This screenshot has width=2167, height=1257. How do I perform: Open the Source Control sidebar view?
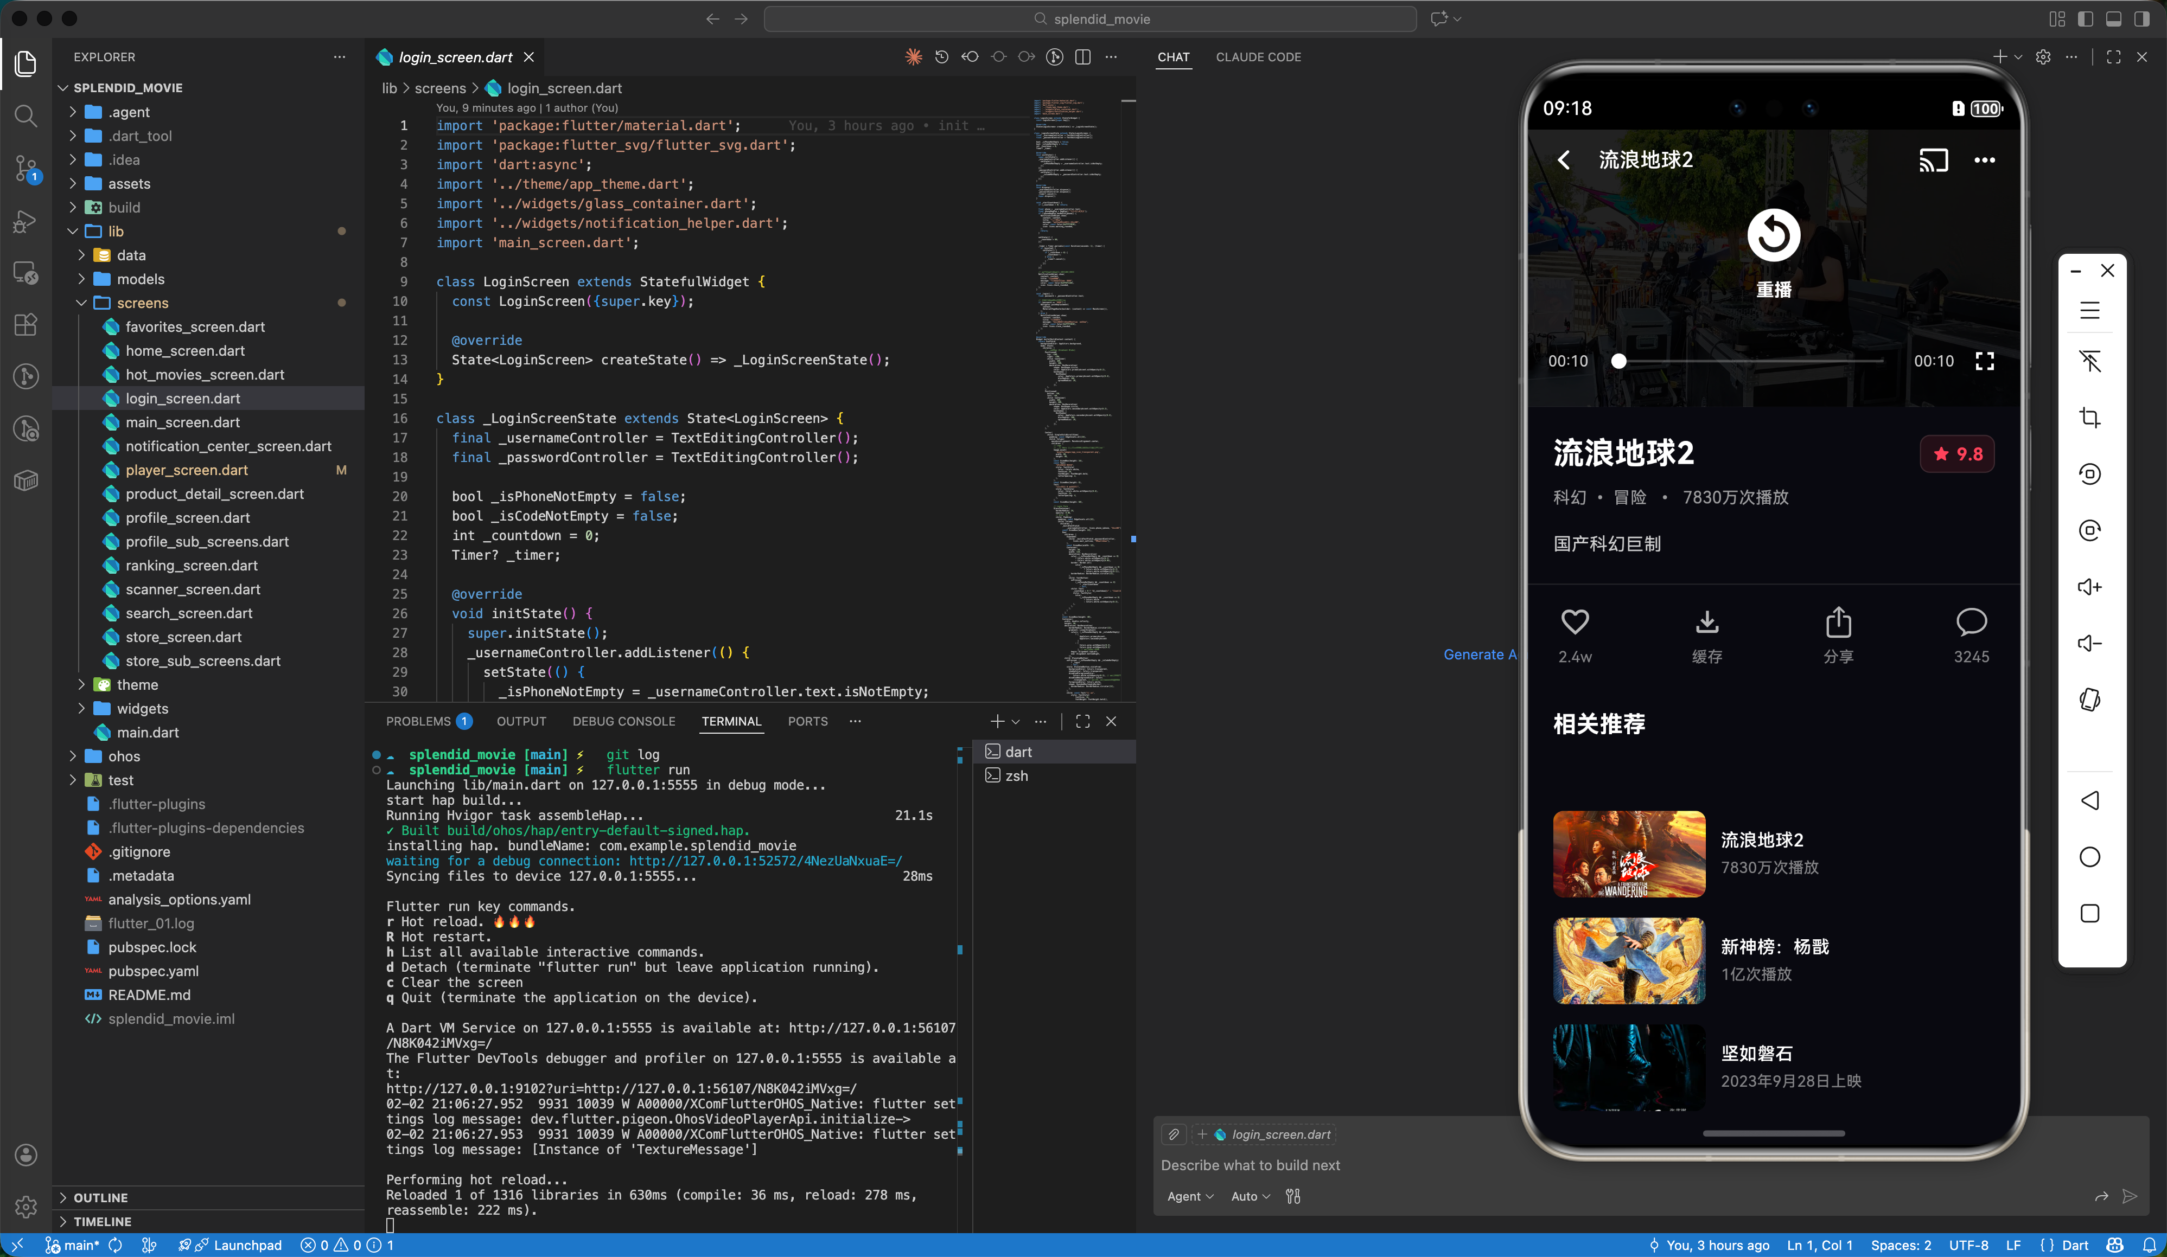26,168
